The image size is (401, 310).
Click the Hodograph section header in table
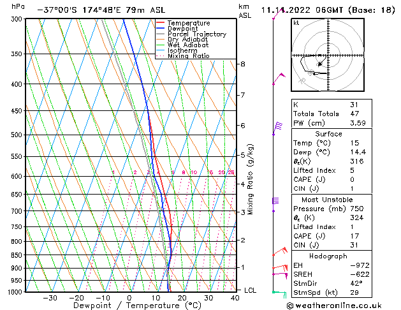pos(328,256)
